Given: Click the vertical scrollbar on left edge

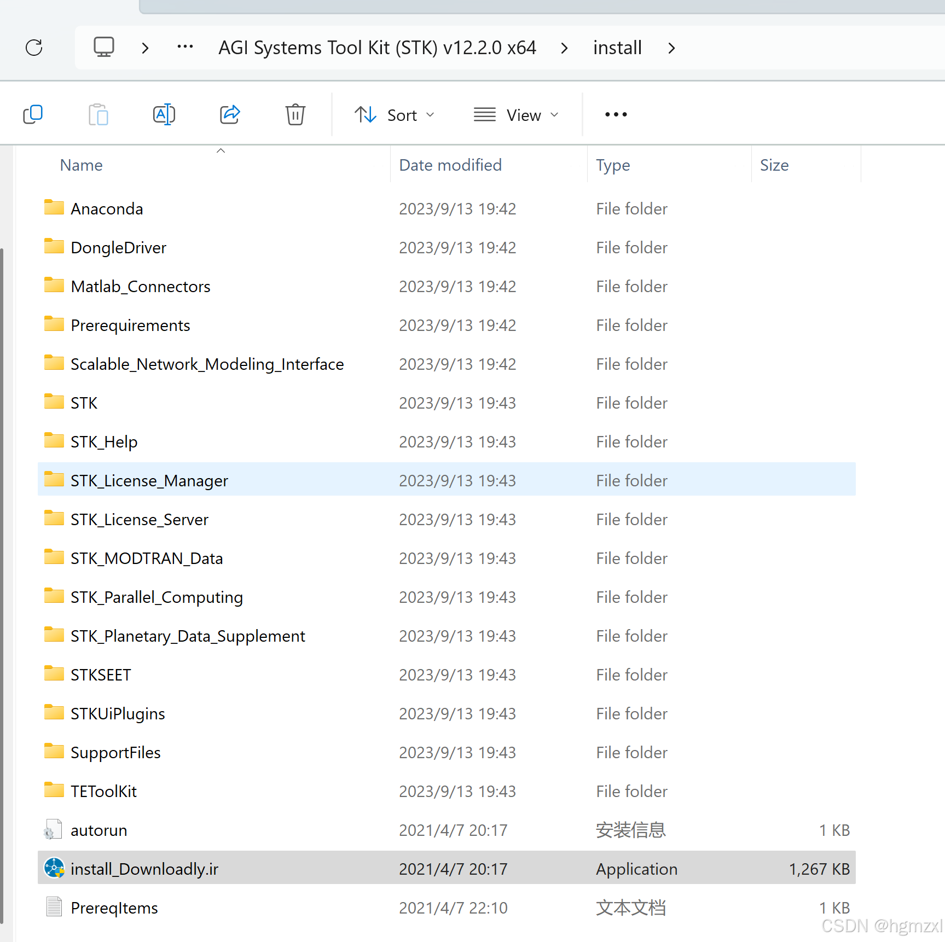Looking at the screenshot, I should (x=2, y=585).
